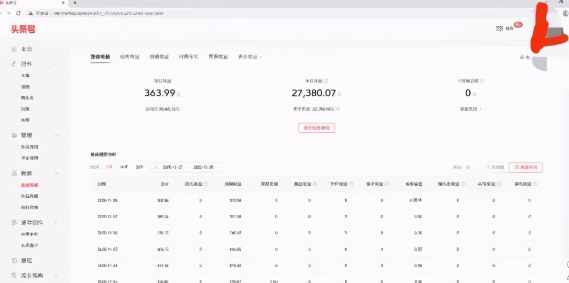Click the calendar icon in the date range field
The height and width of the screenshot is (283, 569).
(156, 167)
